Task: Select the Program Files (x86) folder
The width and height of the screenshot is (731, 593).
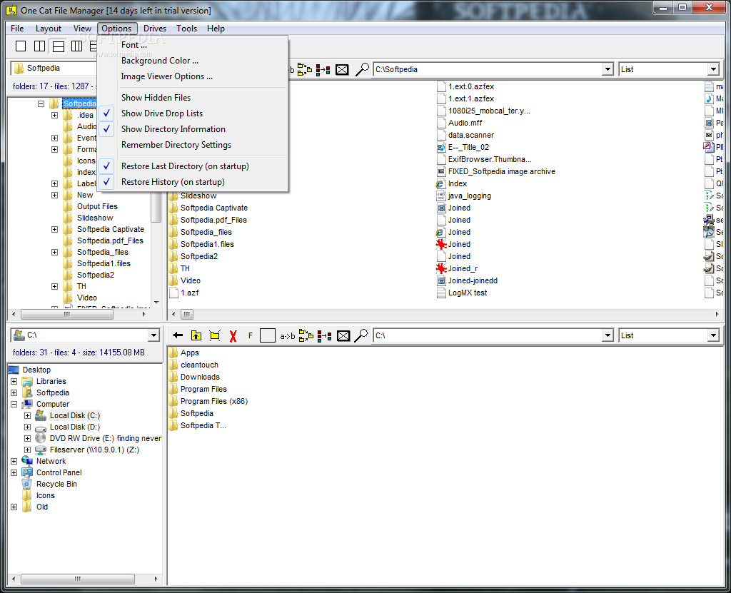Action: (x=214, y=401)
